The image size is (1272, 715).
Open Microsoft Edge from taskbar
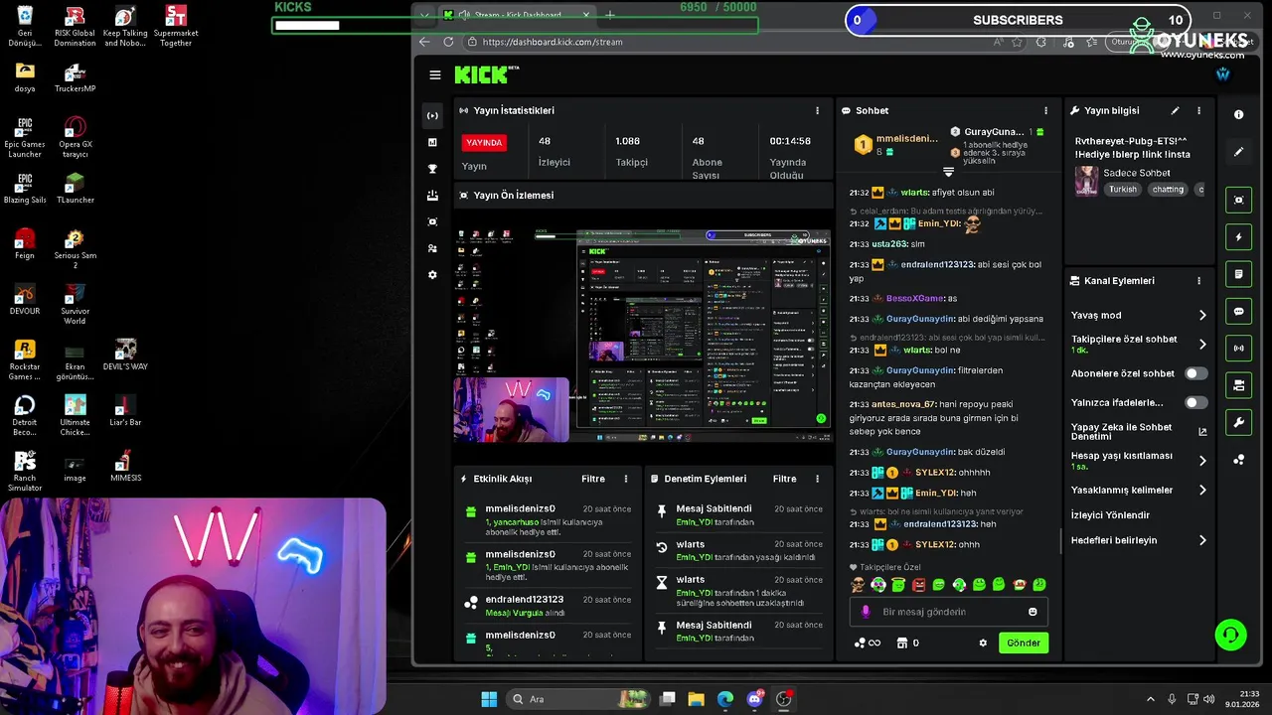(725, 699)
